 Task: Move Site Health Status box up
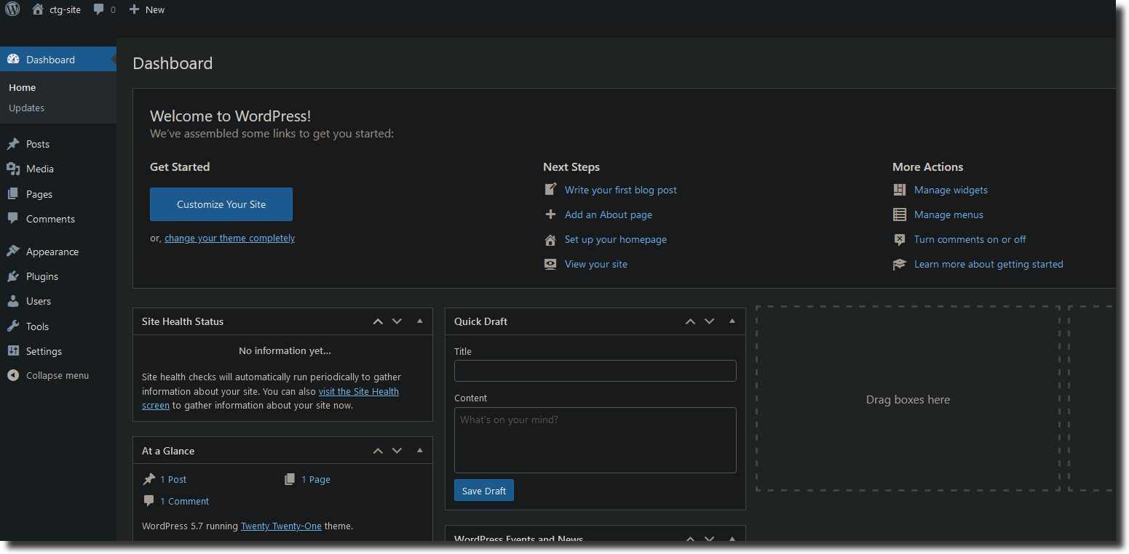coord(378,321)
